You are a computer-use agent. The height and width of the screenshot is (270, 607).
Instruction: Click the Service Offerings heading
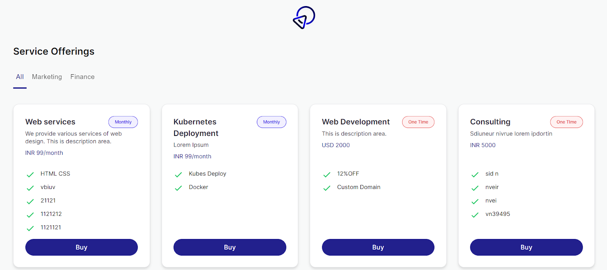pos(54,52)
